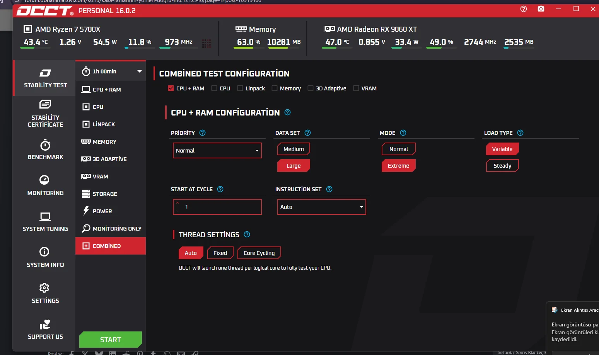
Task: Click the Memory icon in the header
Action: click(241, 29)
